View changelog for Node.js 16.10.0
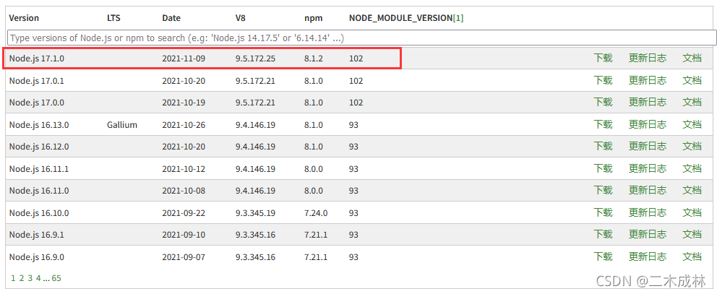 pos(647,212)
